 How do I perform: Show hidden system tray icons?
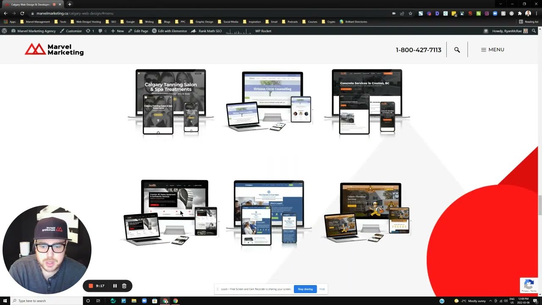point(490,301)
